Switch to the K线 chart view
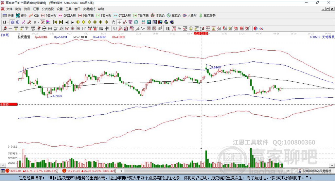 click(x=34, y=16)
